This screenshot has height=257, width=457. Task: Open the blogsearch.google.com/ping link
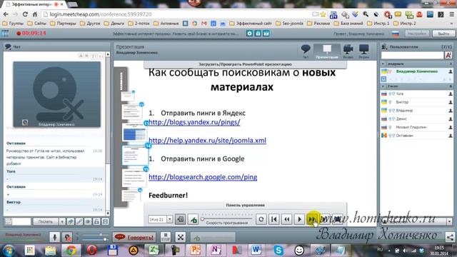tap(203, 177)
